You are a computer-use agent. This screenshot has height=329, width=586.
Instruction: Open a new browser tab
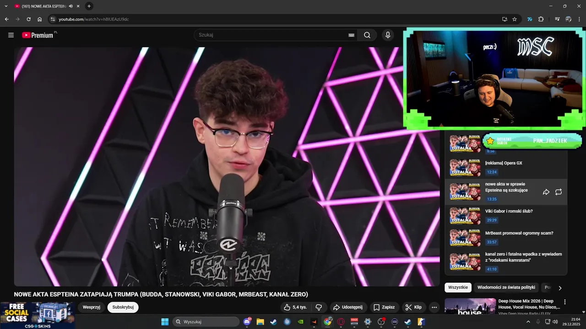coord(89,6)
